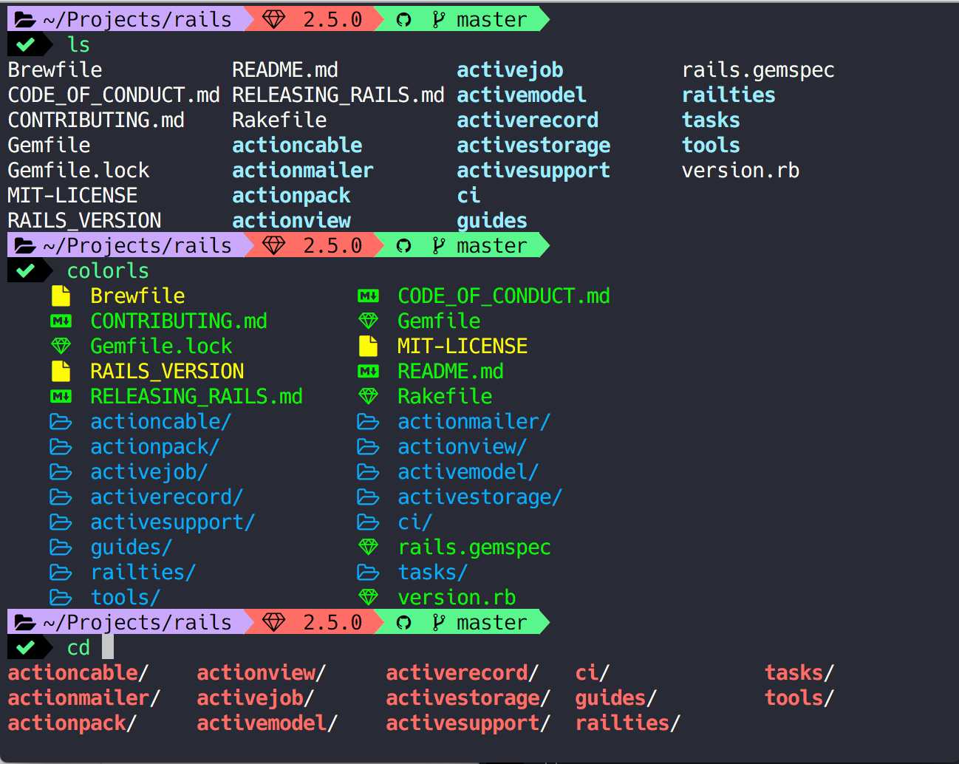Click the gem icon beside Rakefile
This screenshot has width=959, height=764.
coord(369,396)
